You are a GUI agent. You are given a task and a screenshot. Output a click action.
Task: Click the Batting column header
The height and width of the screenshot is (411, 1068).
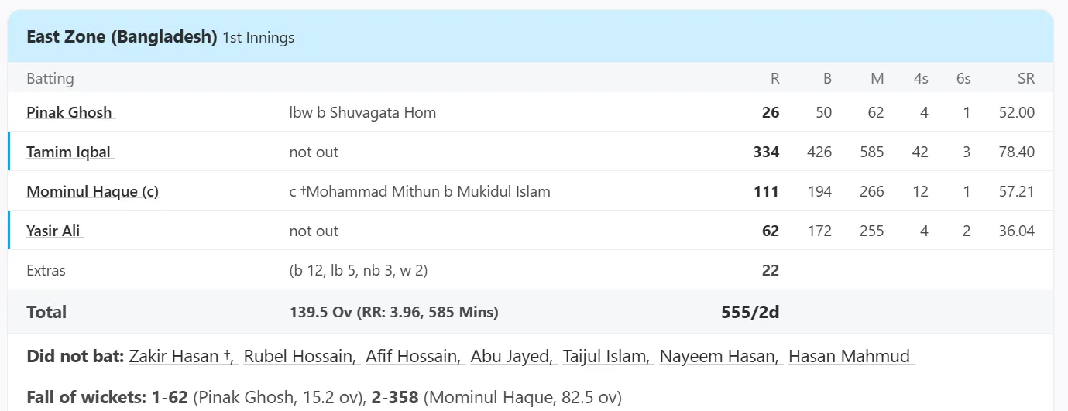50,78
